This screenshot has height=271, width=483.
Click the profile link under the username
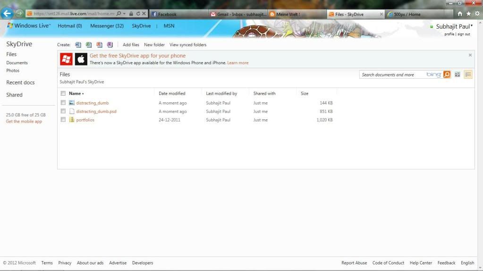449,34
